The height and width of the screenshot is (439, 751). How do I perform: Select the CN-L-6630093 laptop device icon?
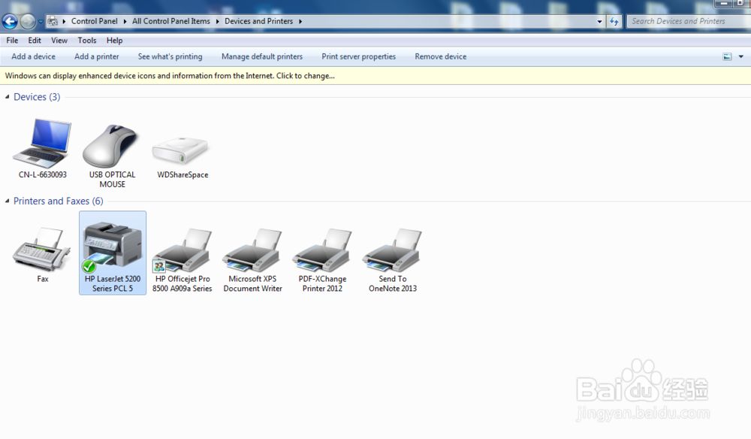pos(42,144)
